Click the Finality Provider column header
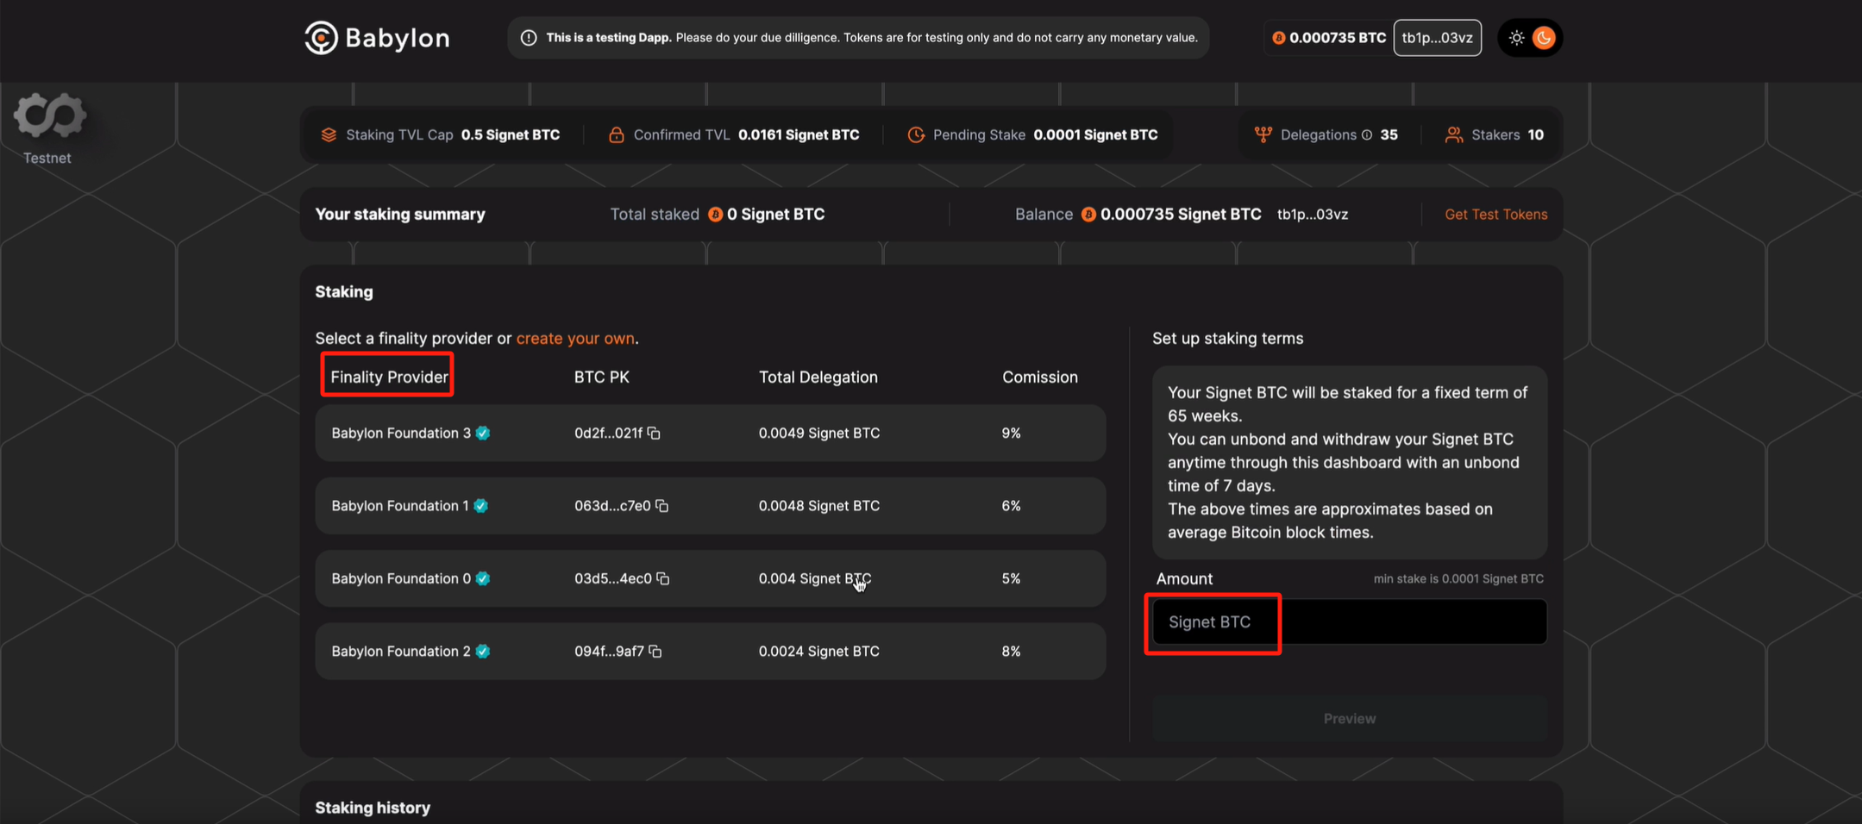The image size is (1862, 824). (389, 377)
